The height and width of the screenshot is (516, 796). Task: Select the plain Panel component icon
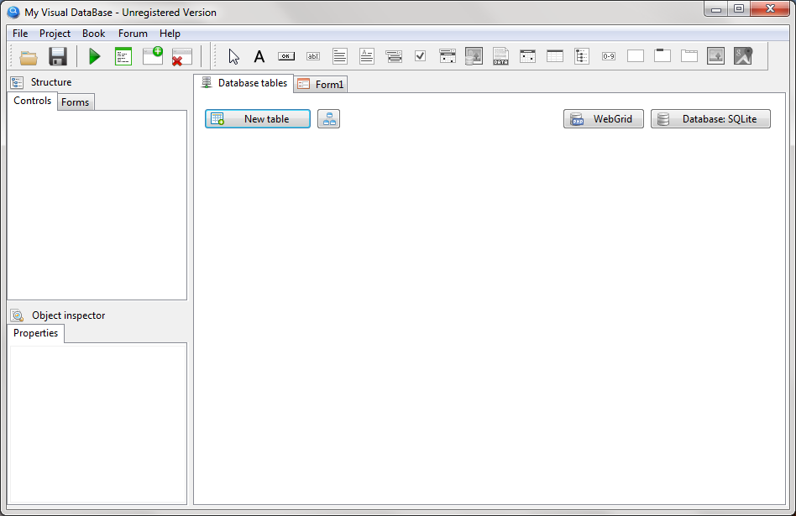point(636,56)
